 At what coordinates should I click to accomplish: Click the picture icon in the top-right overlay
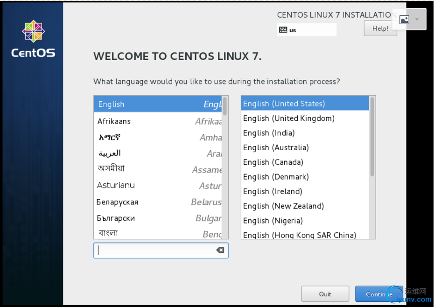(x=404, y=20)
